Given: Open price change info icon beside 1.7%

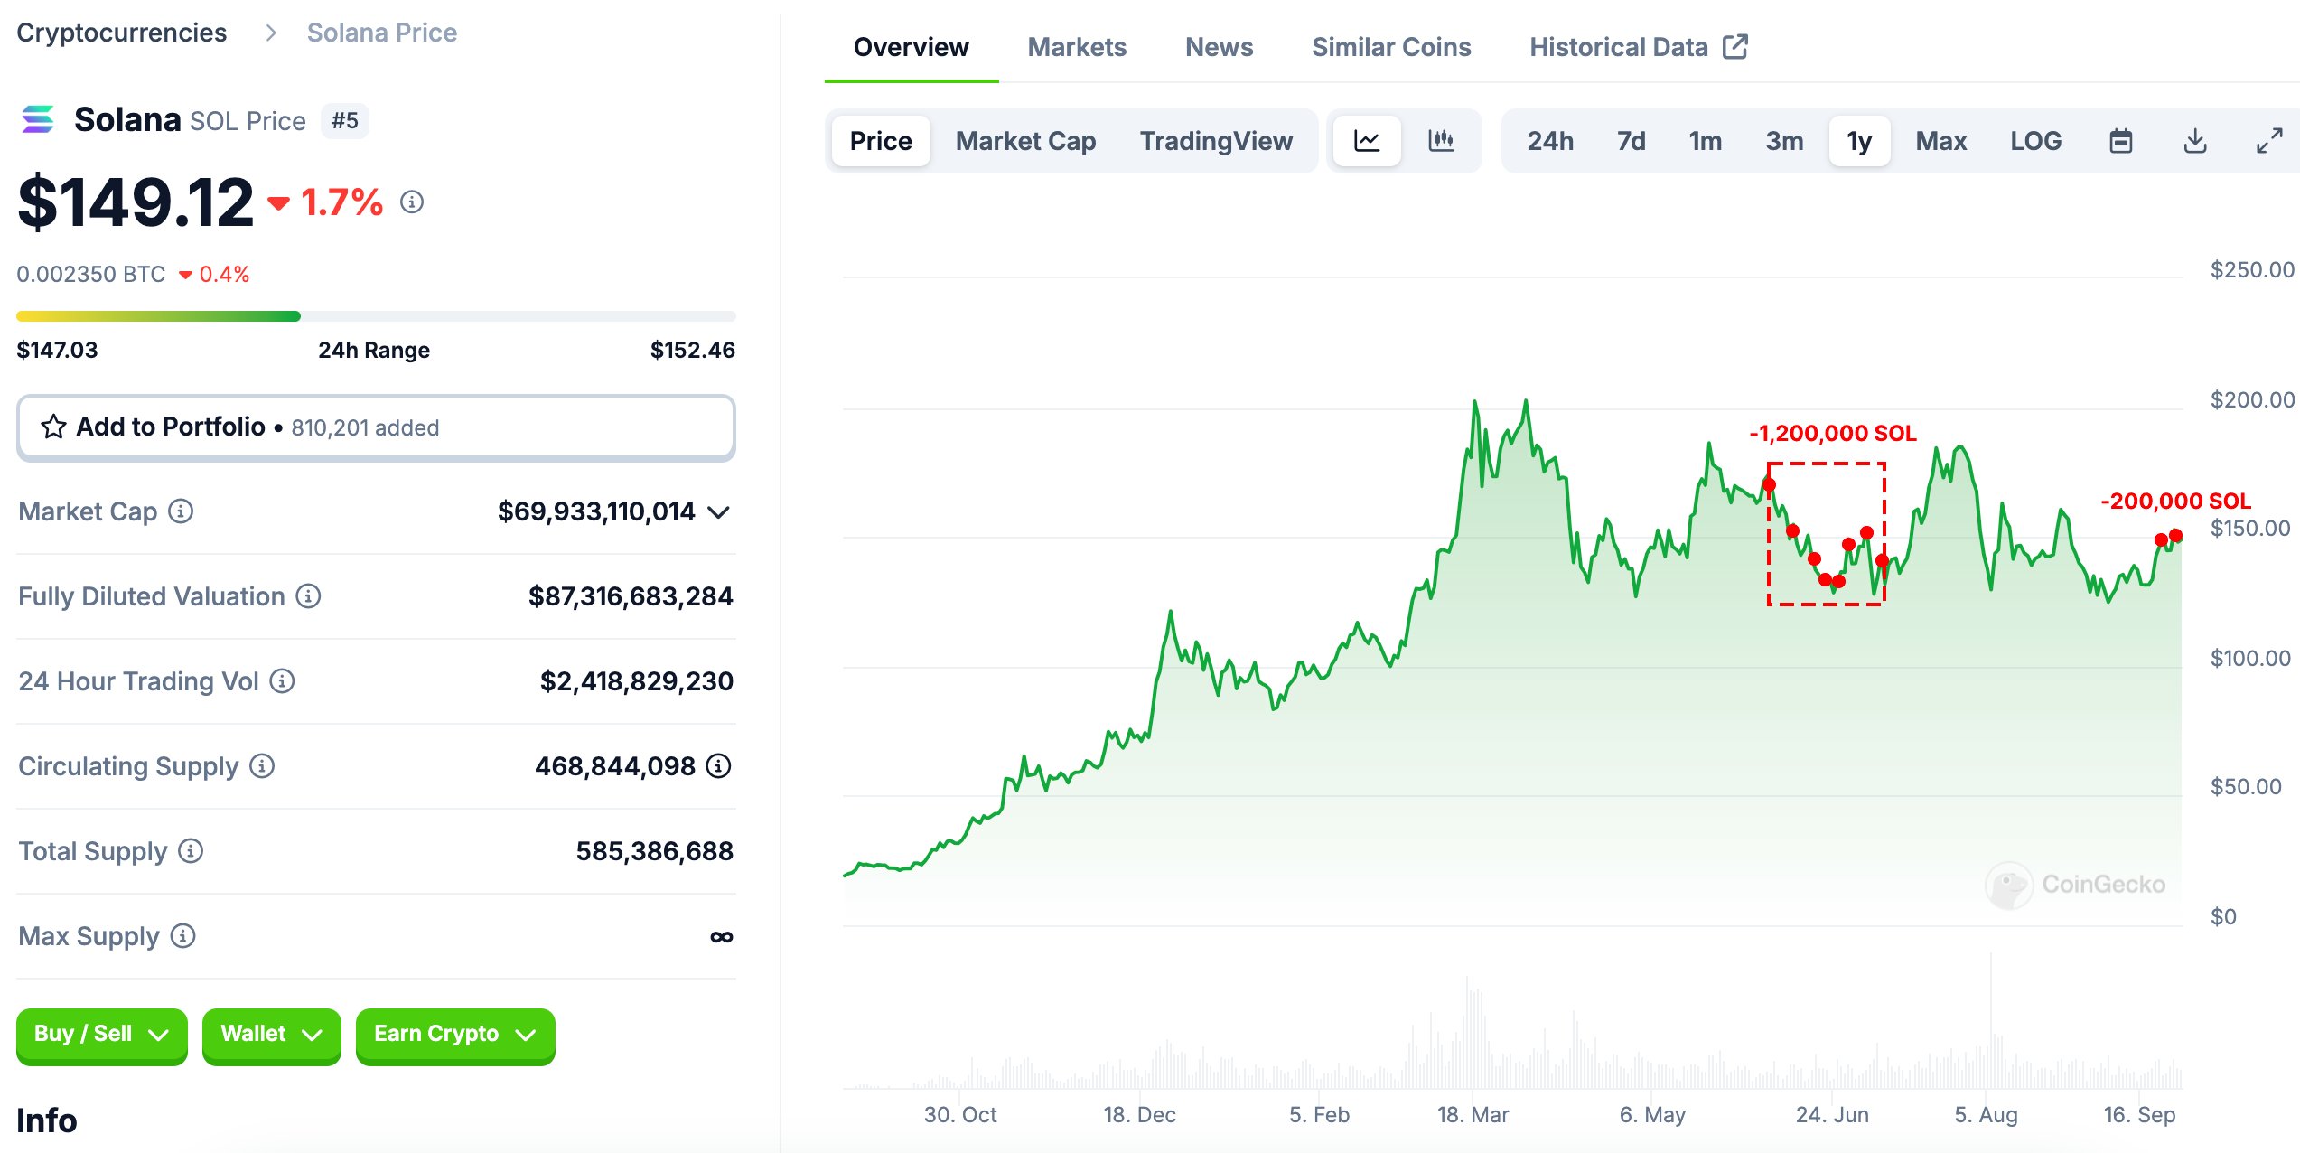Looking at the screenshot, I should (412, 202).
